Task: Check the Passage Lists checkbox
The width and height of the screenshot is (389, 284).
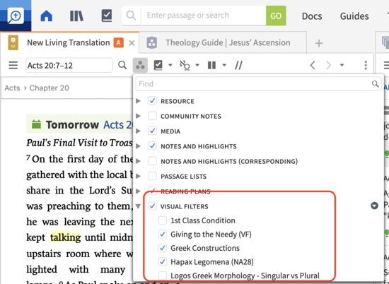Action: point(152,176)
